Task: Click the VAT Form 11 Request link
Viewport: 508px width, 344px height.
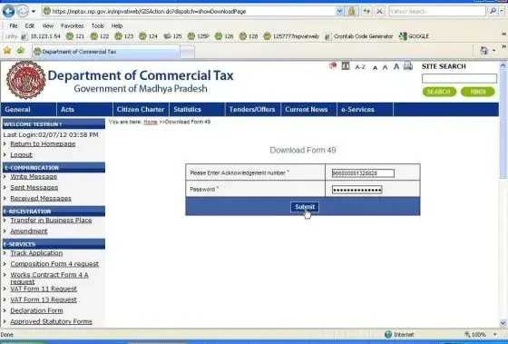Action: pyautogui.click(x=44, y=289)
